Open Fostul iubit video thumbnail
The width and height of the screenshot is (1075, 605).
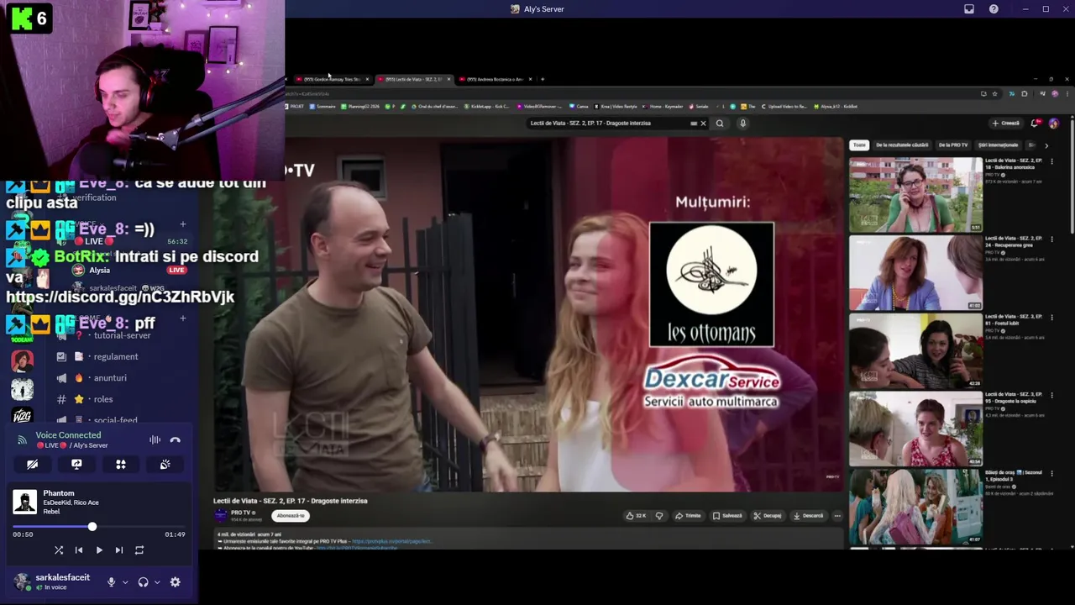tap(915, 351)
